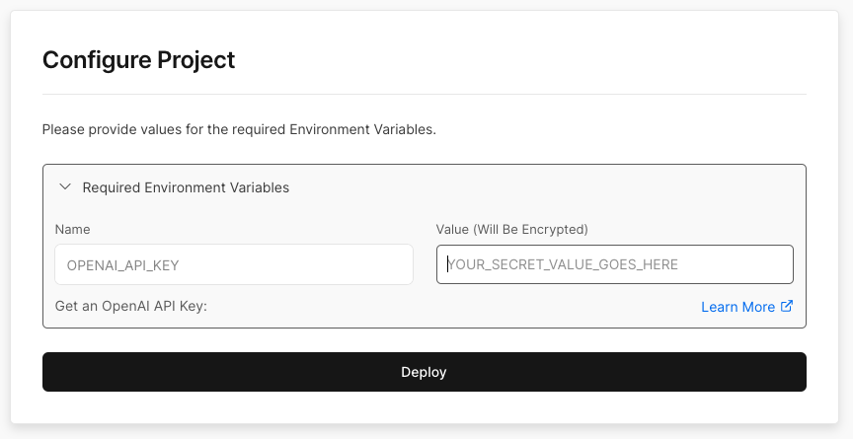Click the empty right end of the Name field
This screenshot has height=439, width=853.
point(375,264)
